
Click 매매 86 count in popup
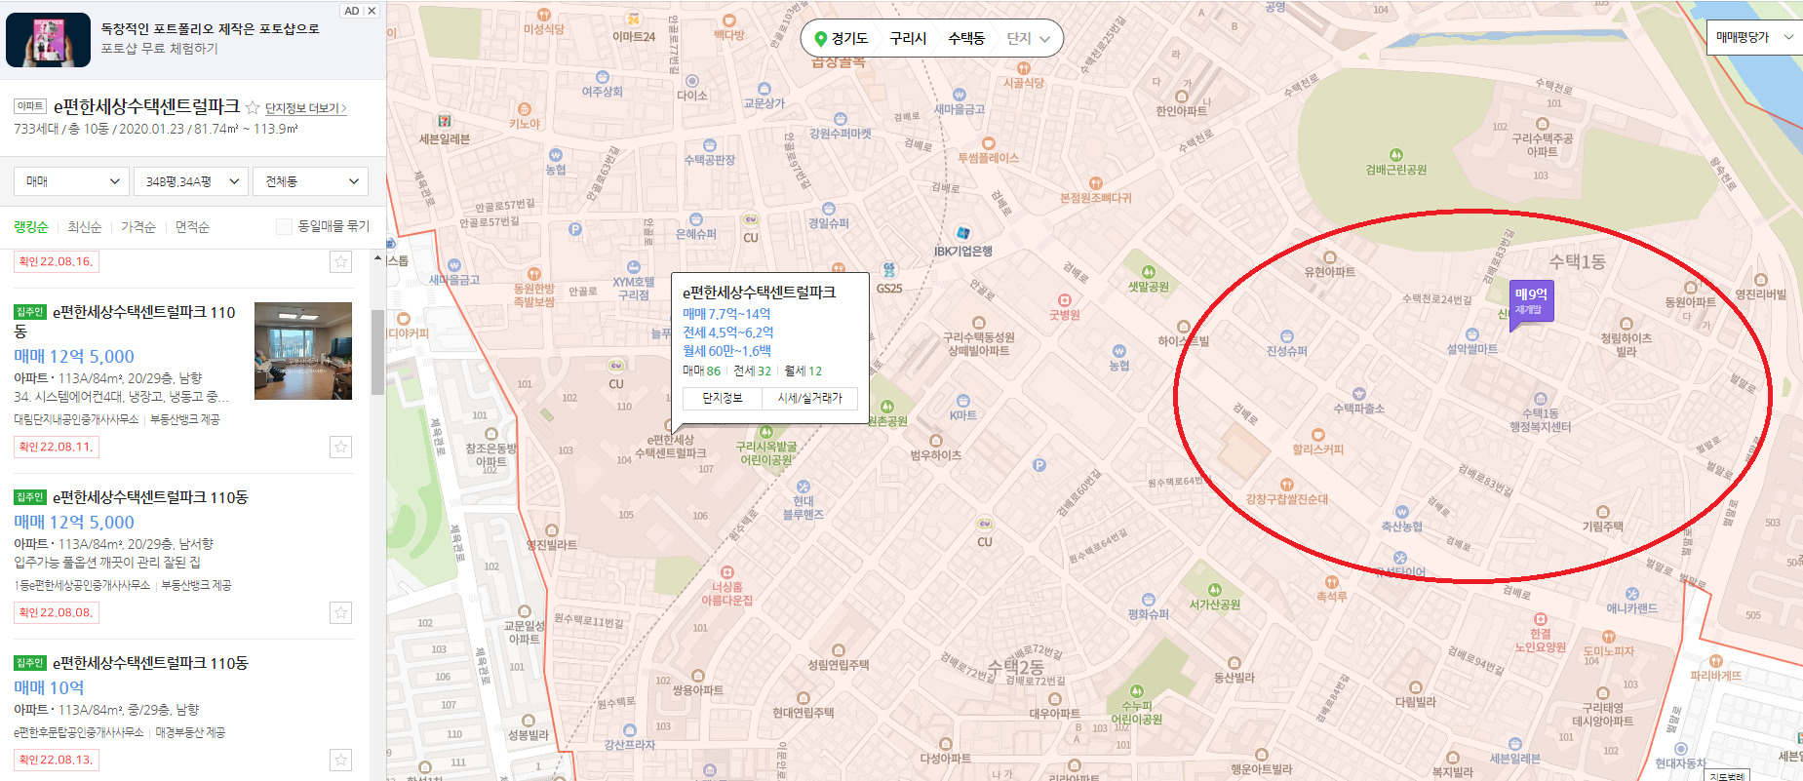tap(701, 371)
